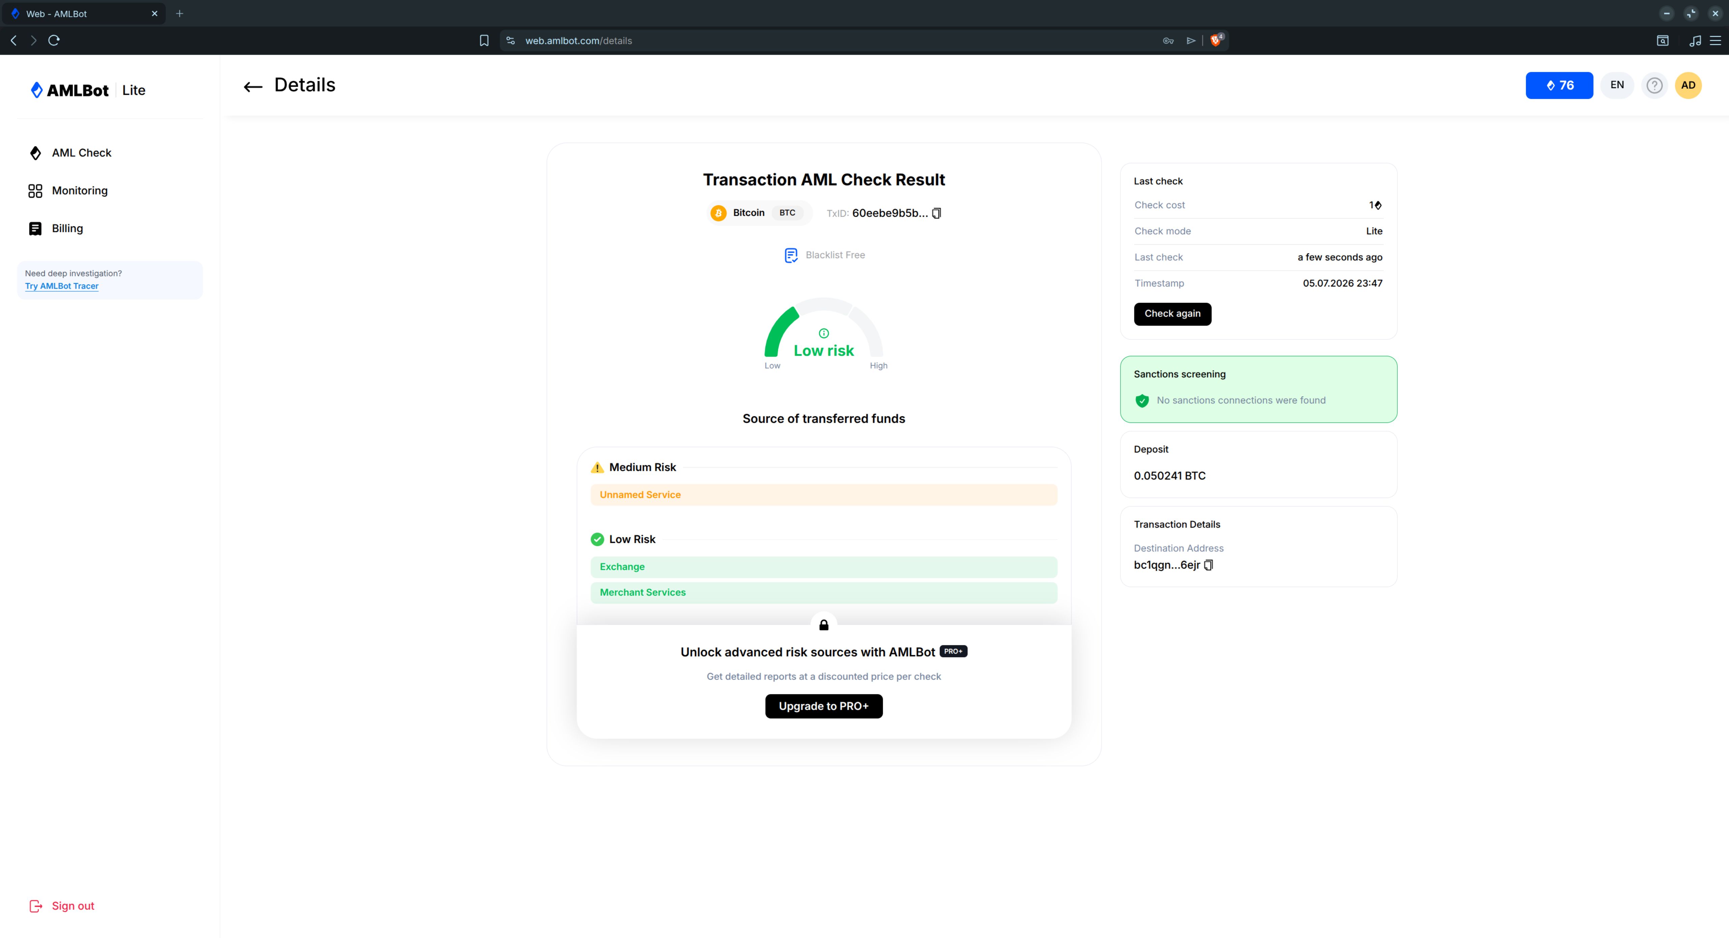Click the Exchange low risk row

tap(824, 567)
